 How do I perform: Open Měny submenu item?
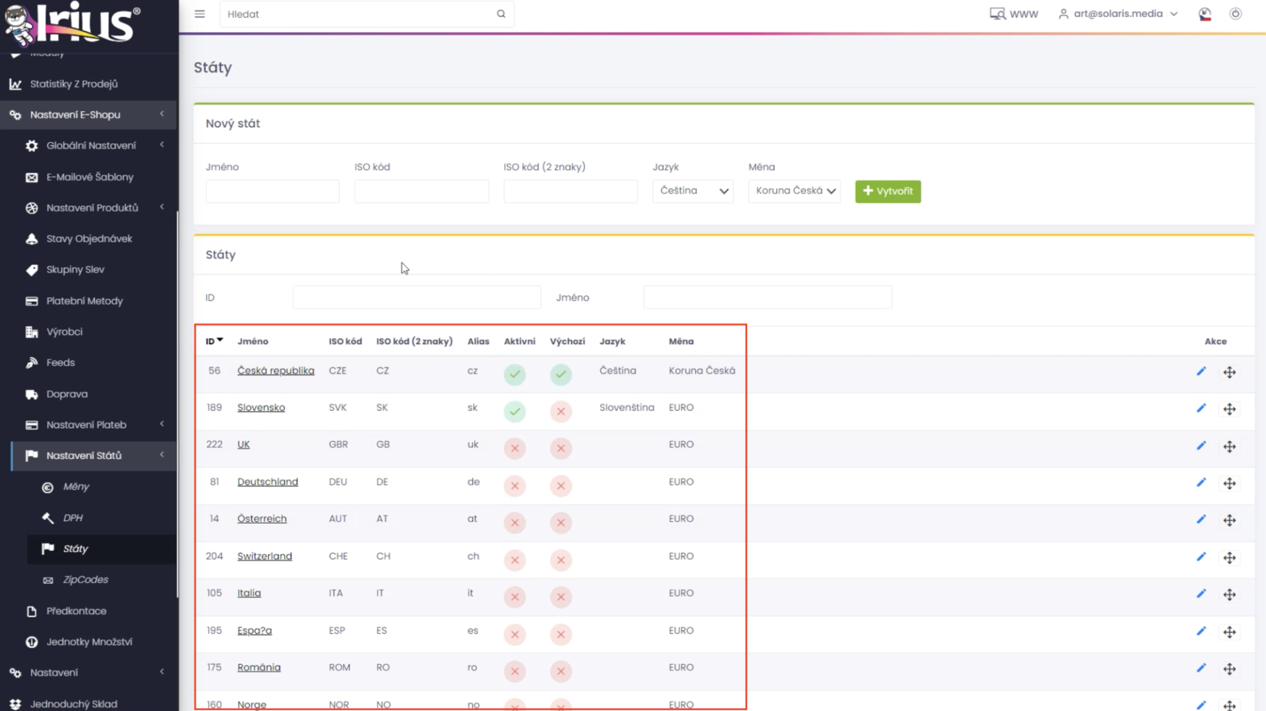pos(76,487)
